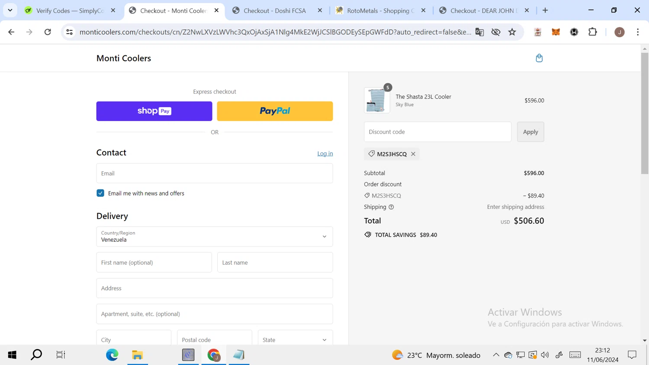Close the Verify Codes tab
Viewport: 649px width, 365px height.
click(113, 10)
